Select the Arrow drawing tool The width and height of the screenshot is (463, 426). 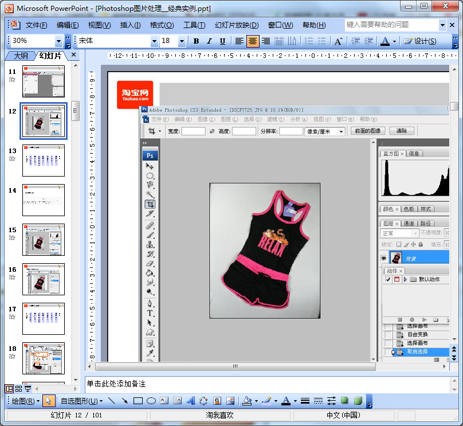coord(124,401)
